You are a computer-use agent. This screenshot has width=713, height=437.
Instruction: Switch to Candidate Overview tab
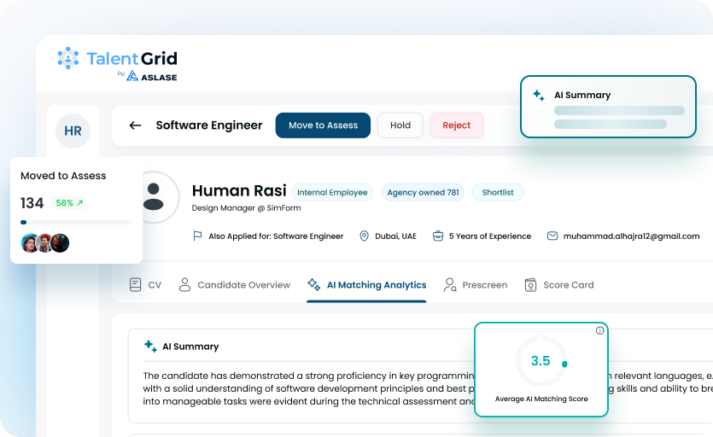[x=234, y=285]
